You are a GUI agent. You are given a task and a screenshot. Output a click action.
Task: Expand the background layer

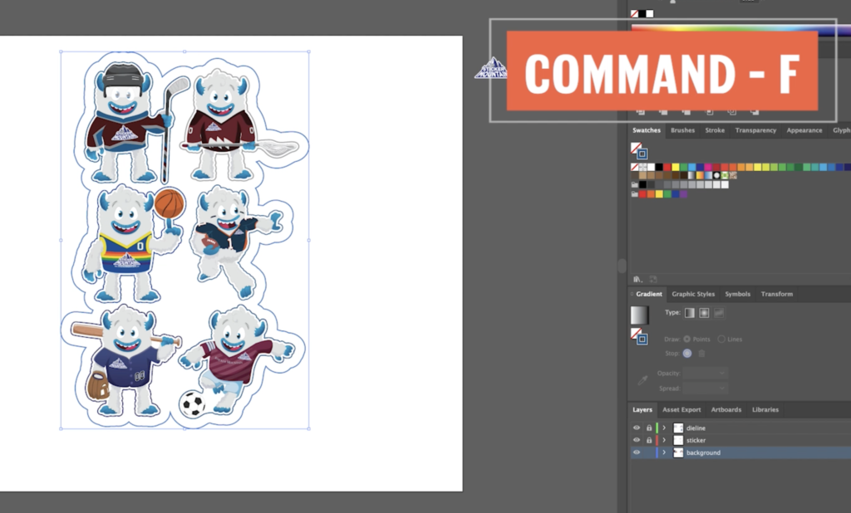click(x=664, y=452)
